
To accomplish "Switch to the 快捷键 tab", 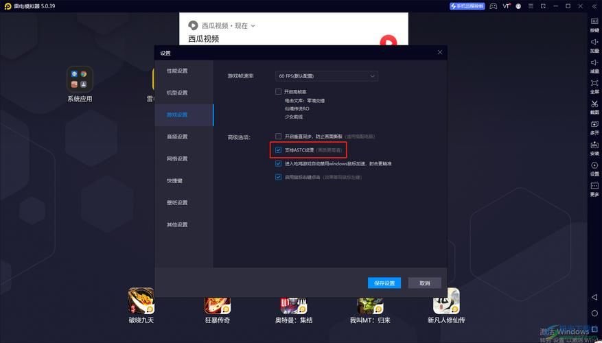I will [x=184, y=180].
